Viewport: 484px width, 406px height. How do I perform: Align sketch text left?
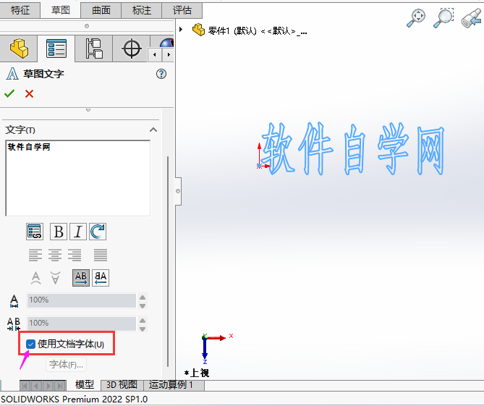coord(35,255)
